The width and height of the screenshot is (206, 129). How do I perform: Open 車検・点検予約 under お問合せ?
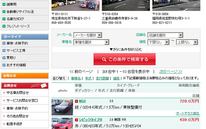pos(17,108)
